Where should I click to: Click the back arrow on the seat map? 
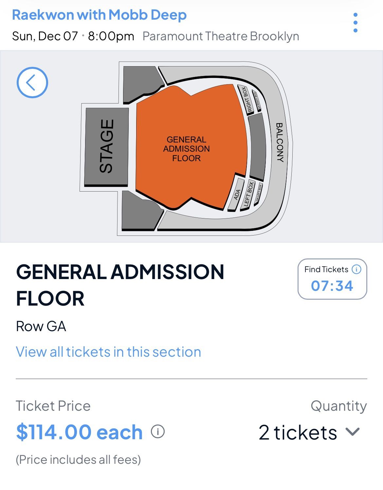[32, 83]
